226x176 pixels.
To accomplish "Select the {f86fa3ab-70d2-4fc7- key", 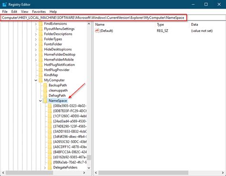I will click(x=70, y=162).
